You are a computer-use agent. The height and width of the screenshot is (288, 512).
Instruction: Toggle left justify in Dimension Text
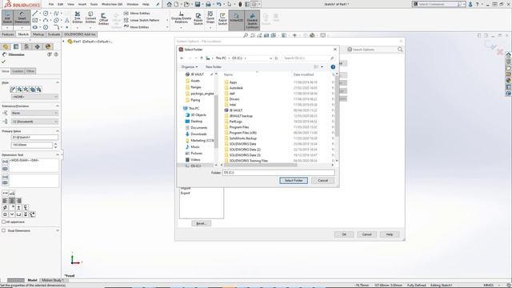[5, 201]
